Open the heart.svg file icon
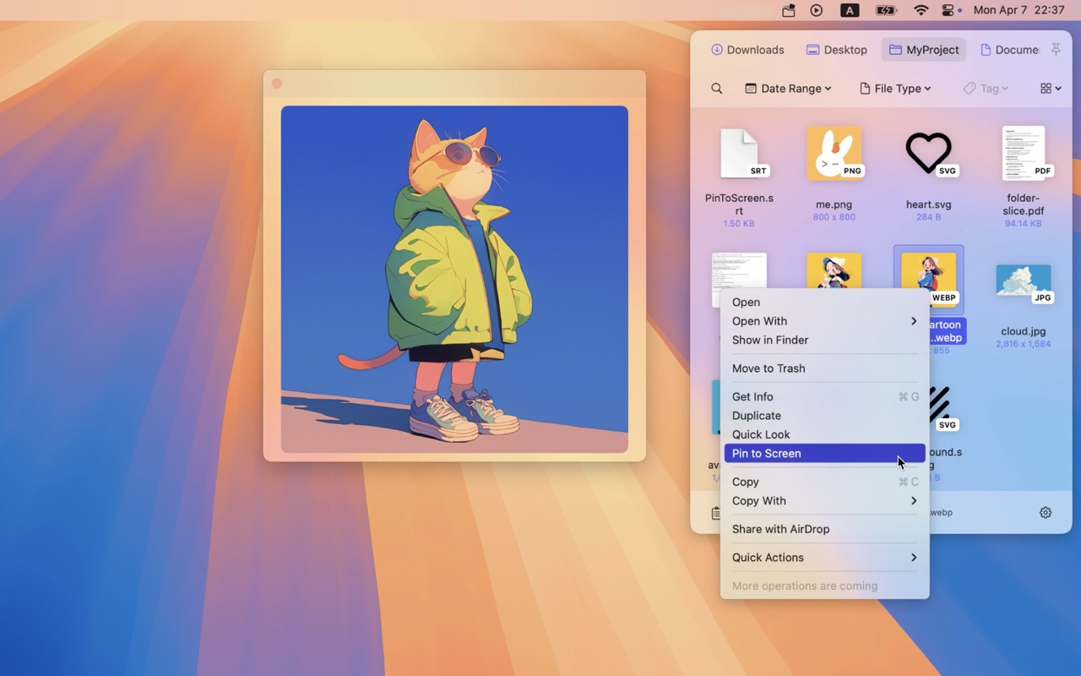This screenshot has height=676, width=1081. [x=928, y=153]
